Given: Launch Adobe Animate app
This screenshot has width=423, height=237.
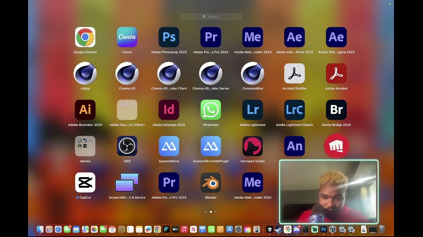Looking at the screenshot, I should coord(294,146).
